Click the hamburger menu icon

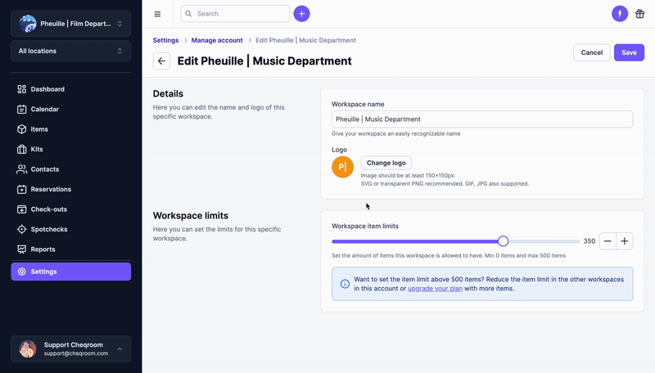pos(157,14)
